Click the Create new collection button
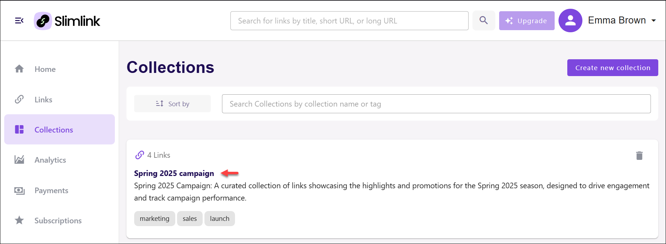The width and height of the screenshot is (666, 244). point(613,68)
